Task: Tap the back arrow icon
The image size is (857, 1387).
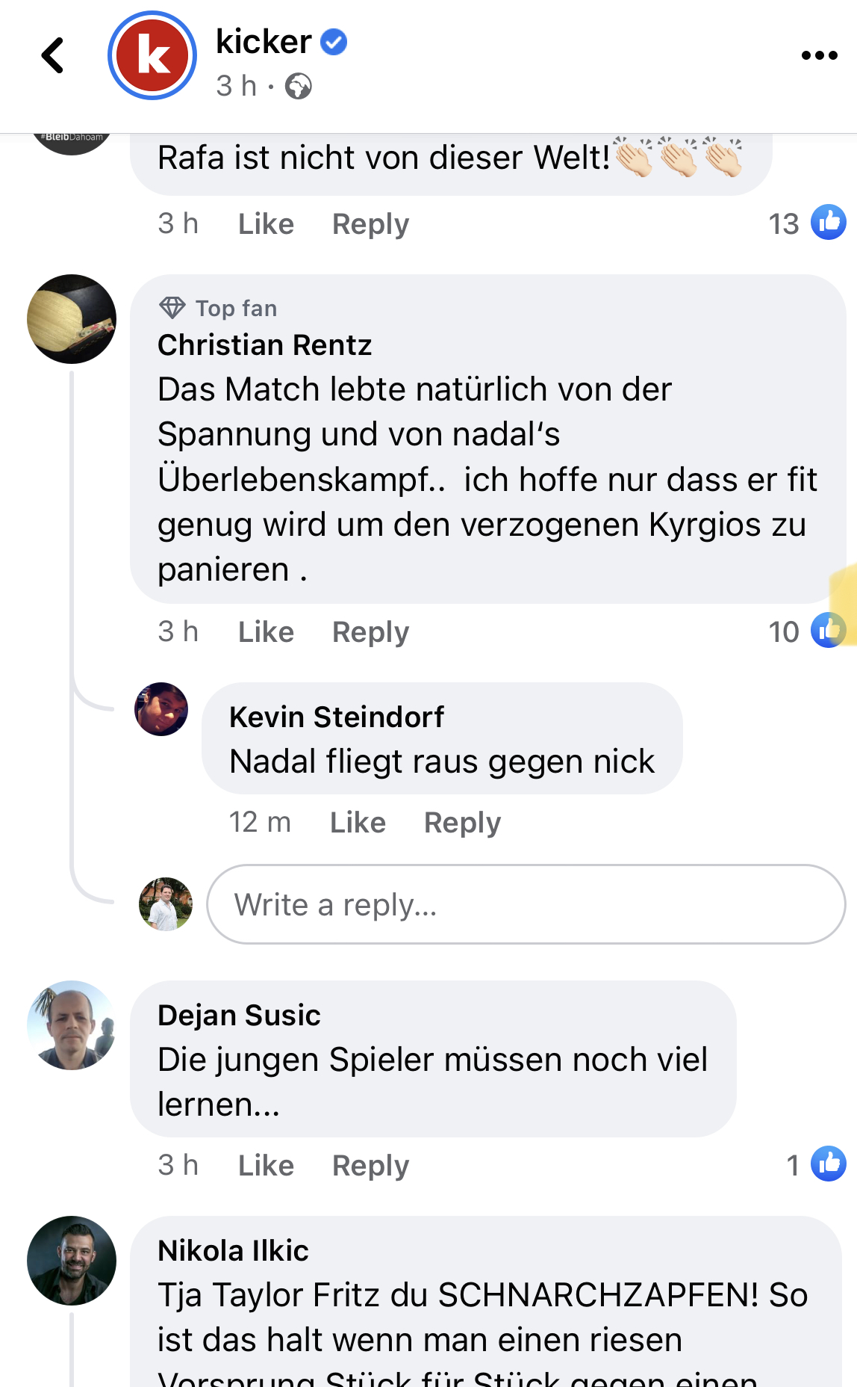Action: [53, 55]
